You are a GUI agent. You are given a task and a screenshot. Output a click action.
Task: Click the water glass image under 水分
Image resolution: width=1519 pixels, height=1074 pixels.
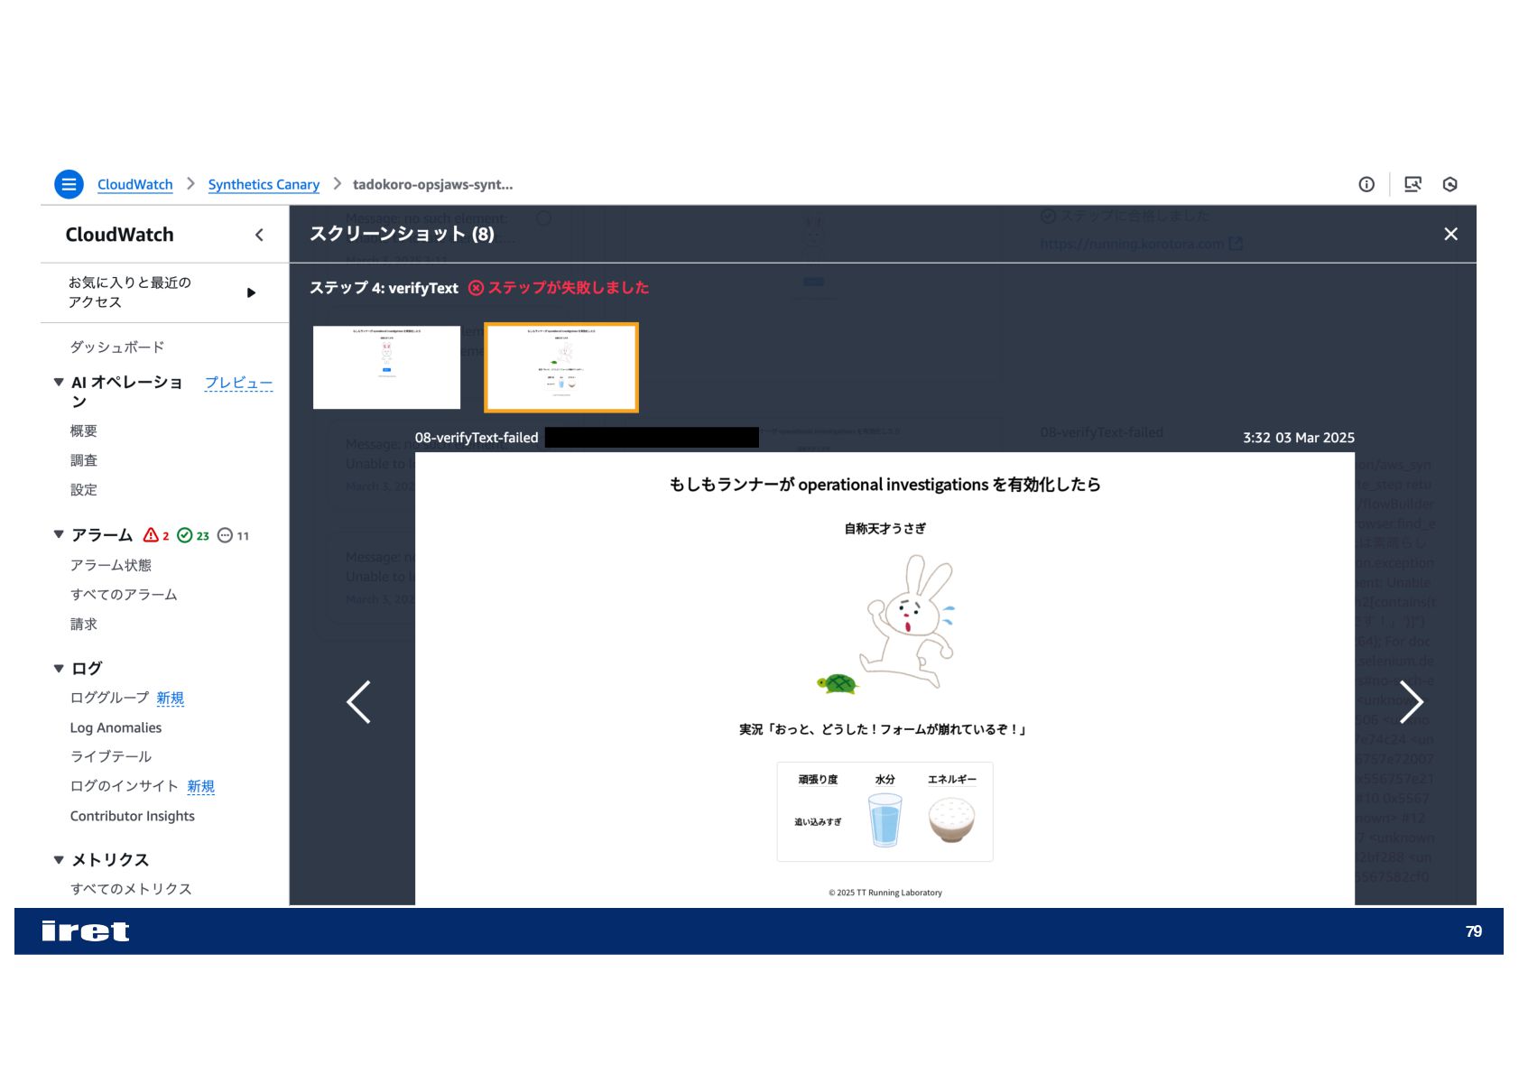pos(885,819)
